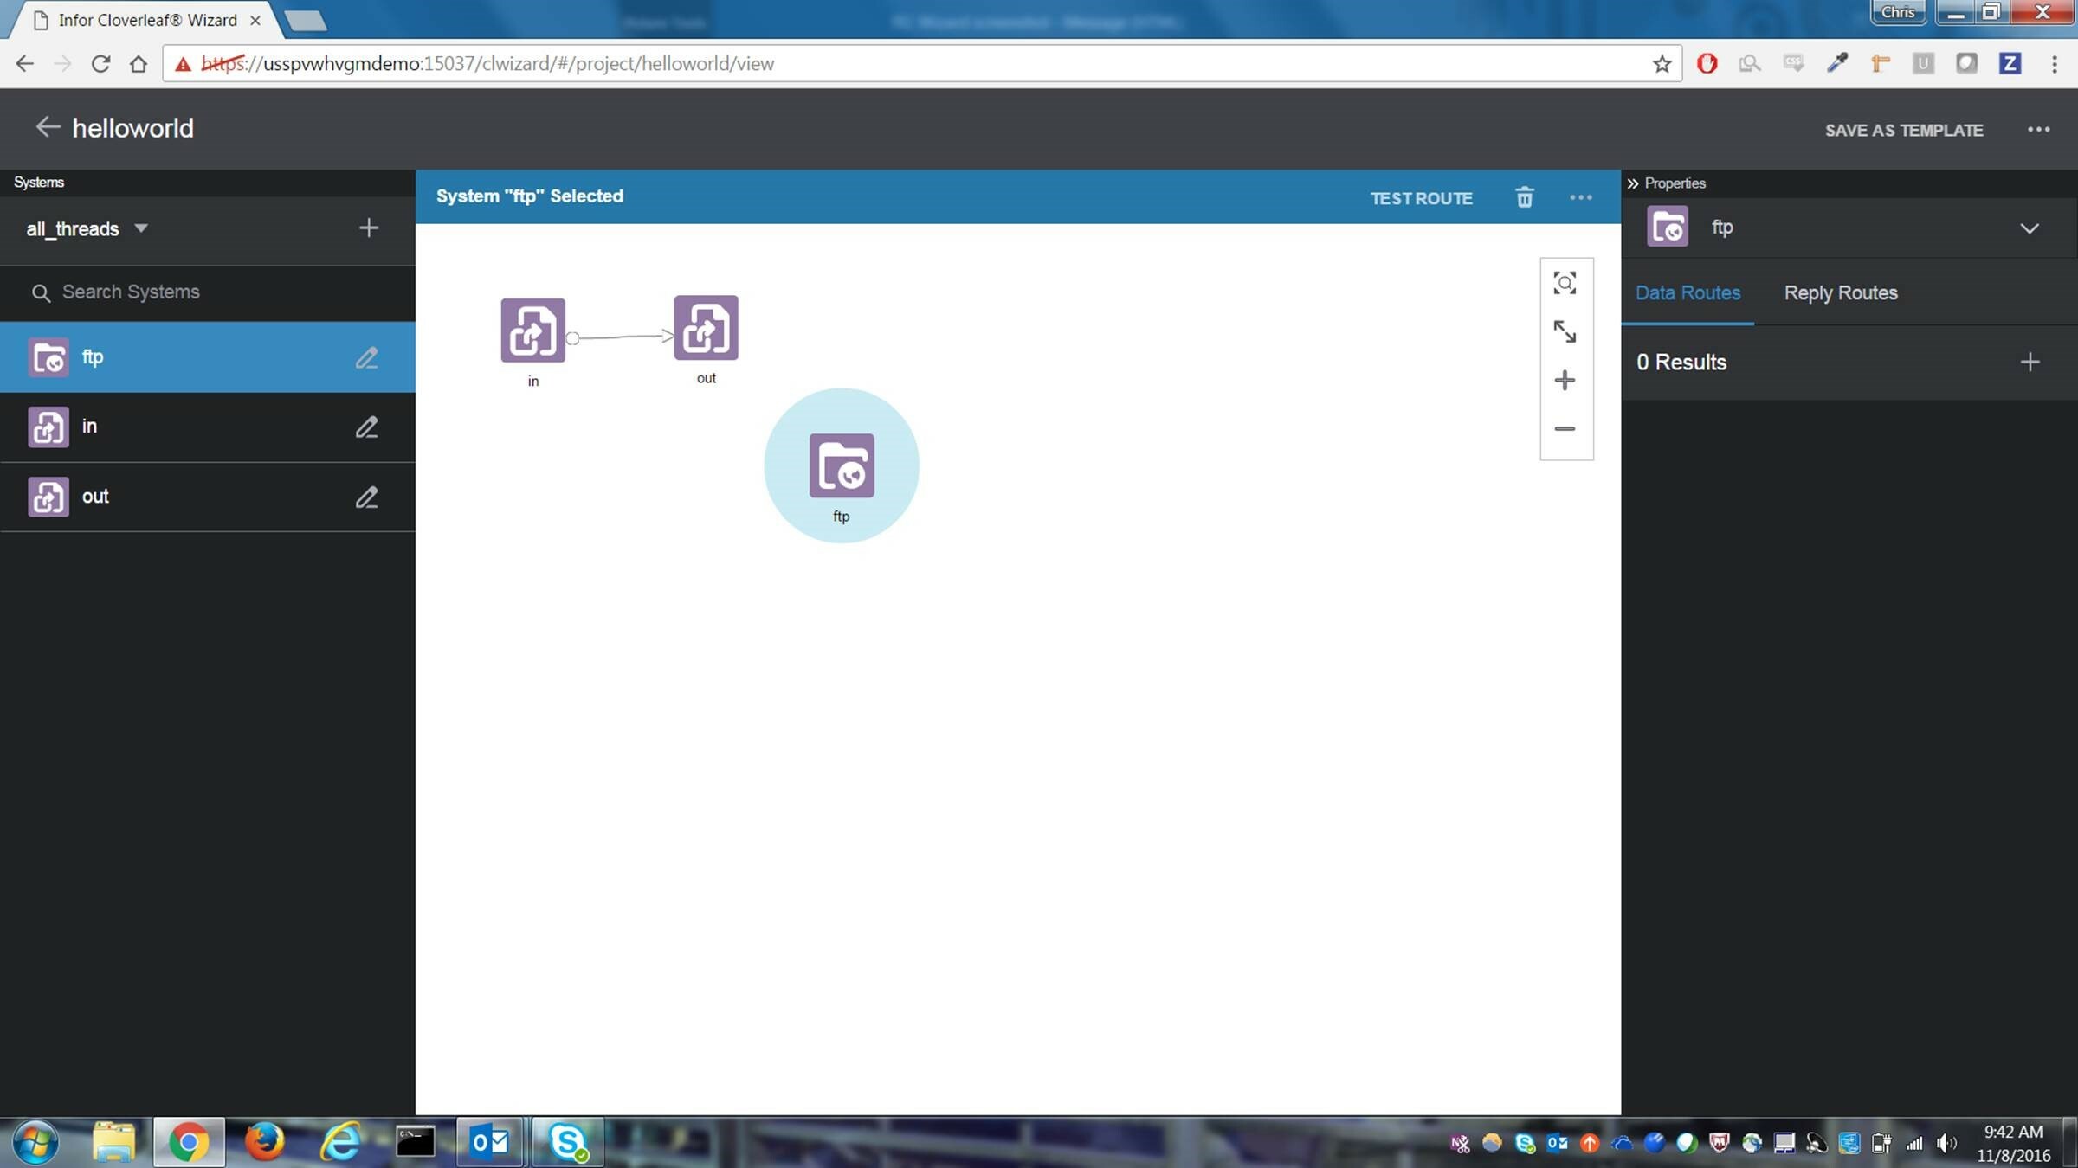
Task: Select the "in" thread icon on the canvas
Action: point(532,330)
